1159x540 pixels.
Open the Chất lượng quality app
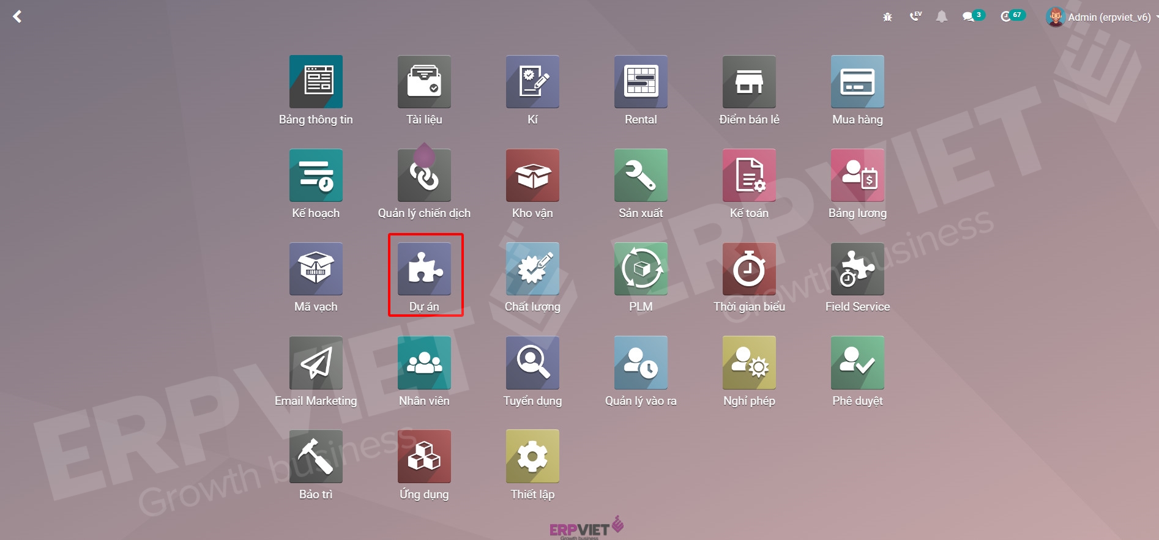pyautogui.click(x=532, y=269)
